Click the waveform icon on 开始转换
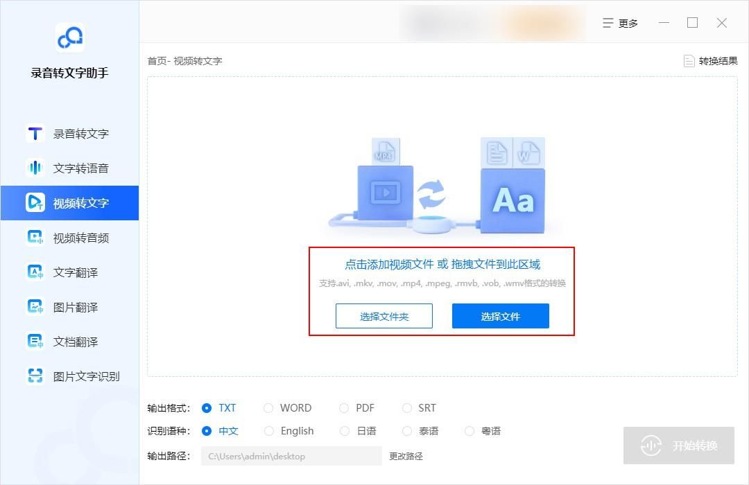The width and height of the screenshot is (749, 485). [x=651, y=446]
